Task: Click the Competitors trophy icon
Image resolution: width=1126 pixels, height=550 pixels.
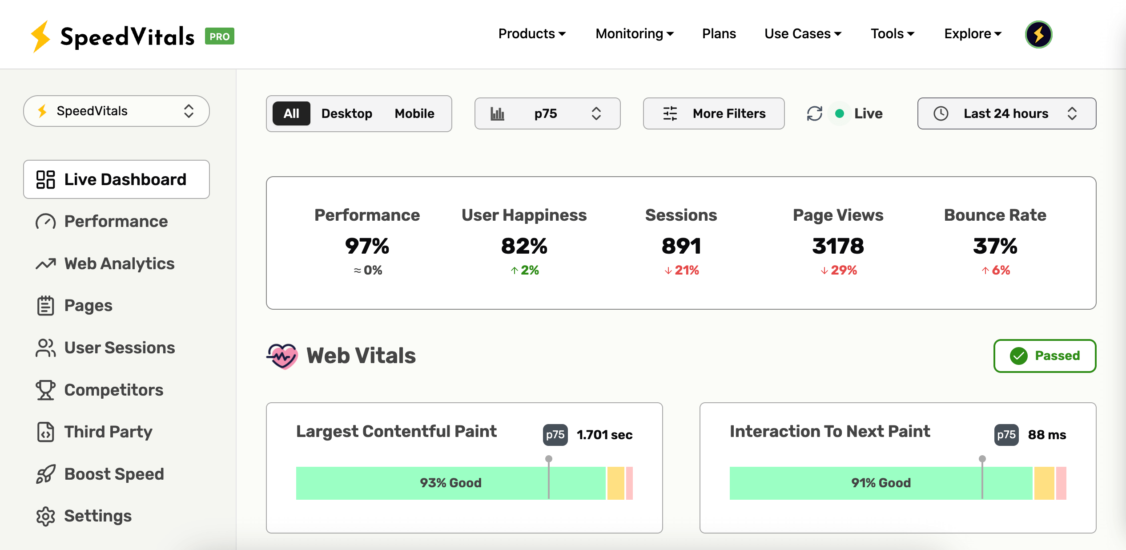Action: pyautogui.click(x=45, y=390)
